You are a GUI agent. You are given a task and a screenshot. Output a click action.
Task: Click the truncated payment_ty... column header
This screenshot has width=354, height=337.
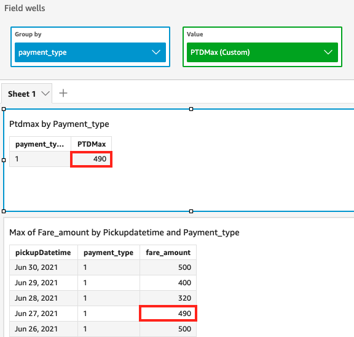40,144
